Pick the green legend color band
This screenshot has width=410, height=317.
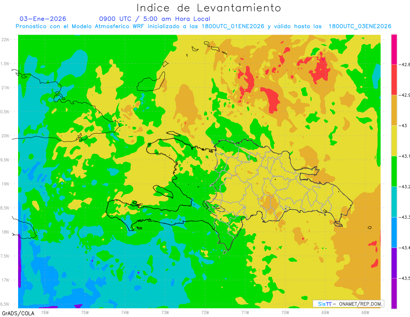click(x=394, y=171)
